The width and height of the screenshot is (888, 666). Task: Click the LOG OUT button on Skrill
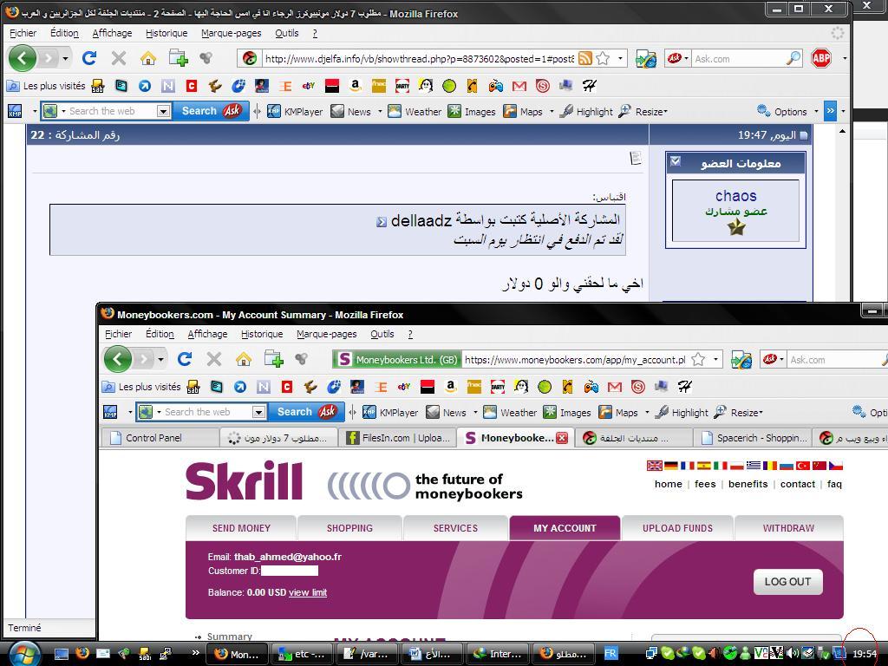[x=787, y=582]
